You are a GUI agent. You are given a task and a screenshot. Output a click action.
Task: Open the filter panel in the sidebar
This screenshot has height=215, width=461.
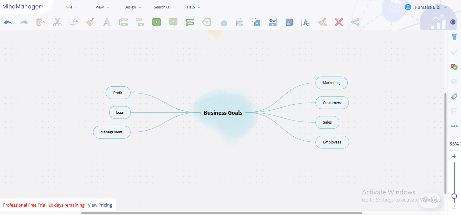[454, 37]
